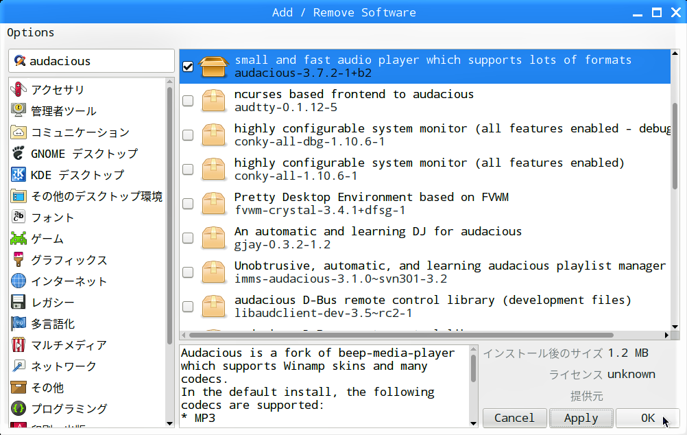687x435 pixels.
Task: Click the OK button
Action: 647,418
